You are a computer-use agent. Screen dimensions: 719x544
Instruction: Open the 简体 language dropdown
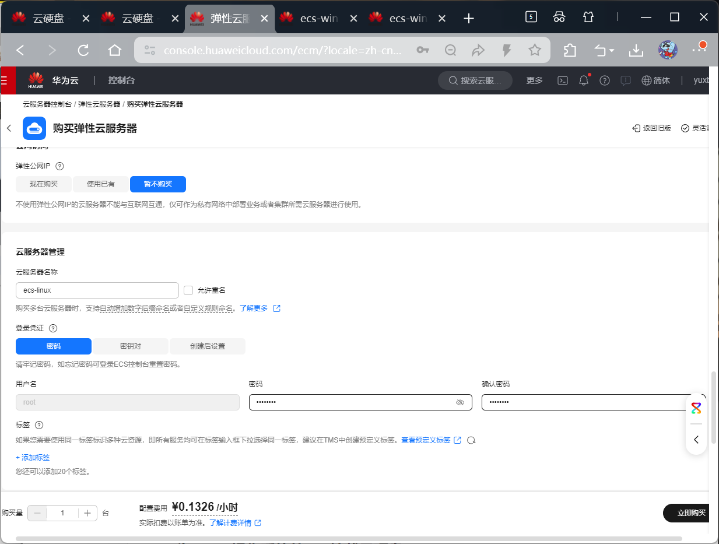pyautogui.click(x=655, y=80)
